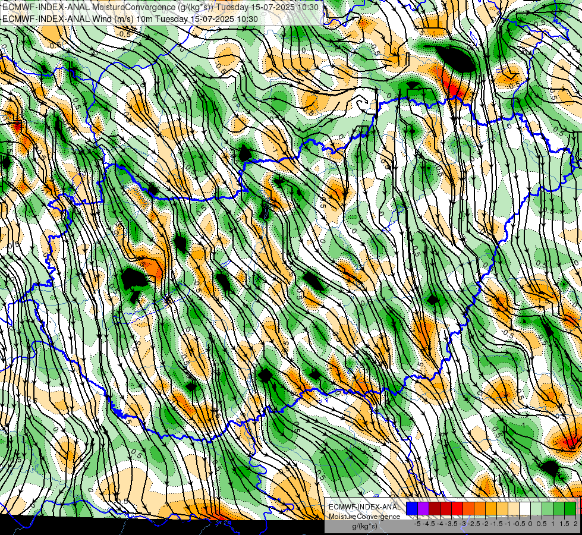Click the MoistureConvergence title line at top
Screen dimensions: 582x535
coord(160,7)
